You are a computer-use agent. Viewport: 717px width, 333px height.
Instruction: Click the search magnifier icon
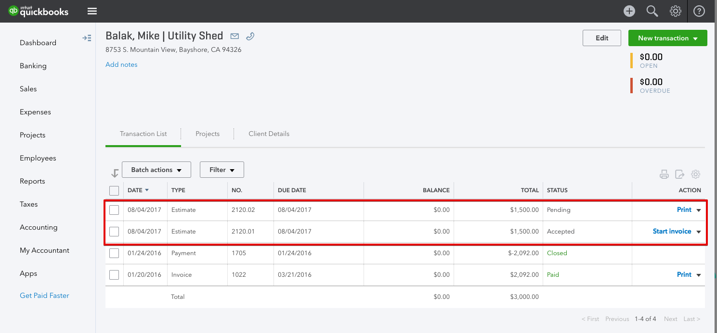click(652, 11)
